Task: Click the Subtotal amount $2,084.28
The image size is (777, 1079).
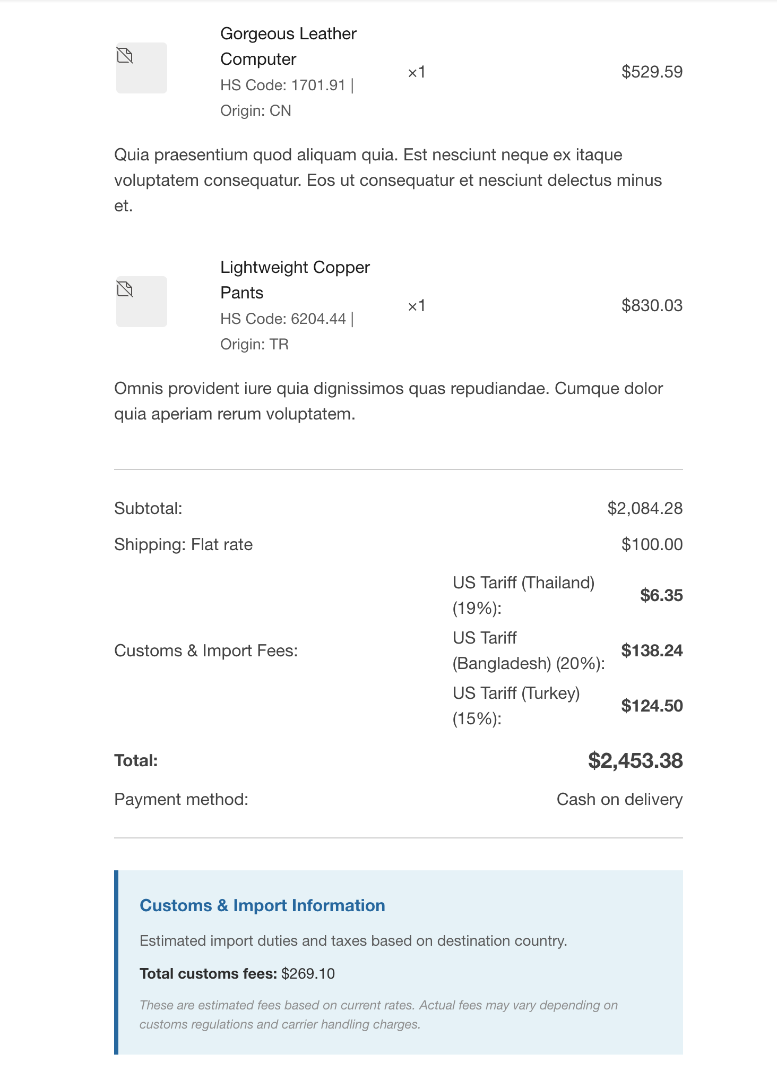Action: point(645,508)
